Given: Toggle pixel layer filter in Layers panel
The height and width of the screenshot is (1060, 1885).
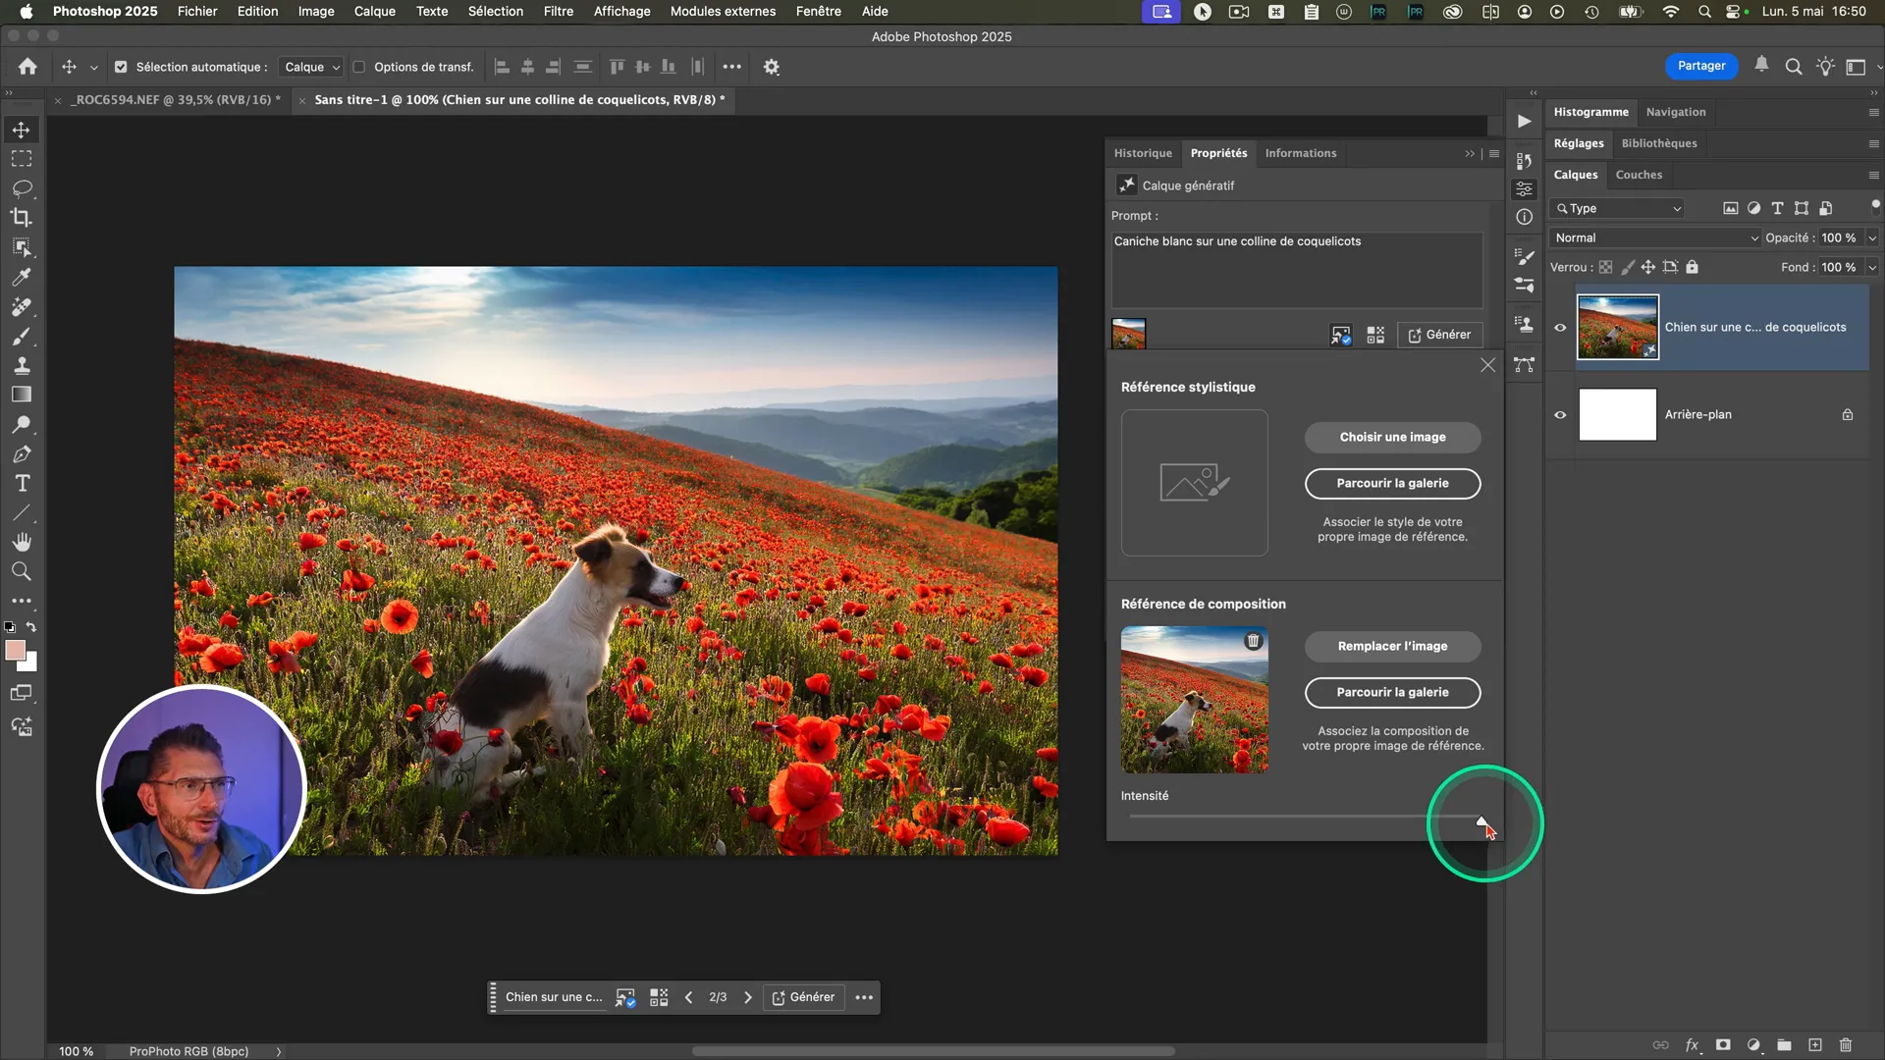Looking at the screenshot, I should coord(1730,208).
